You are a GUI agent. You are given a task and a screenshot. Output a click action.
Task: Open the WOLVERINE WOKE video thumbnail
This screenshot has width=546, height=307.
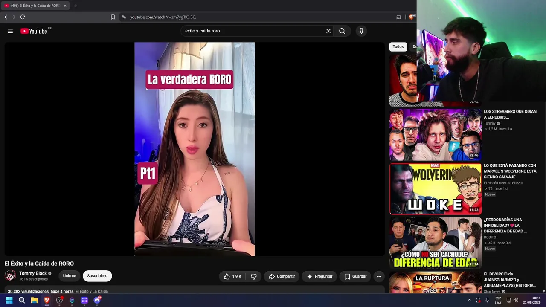point(435,189)
